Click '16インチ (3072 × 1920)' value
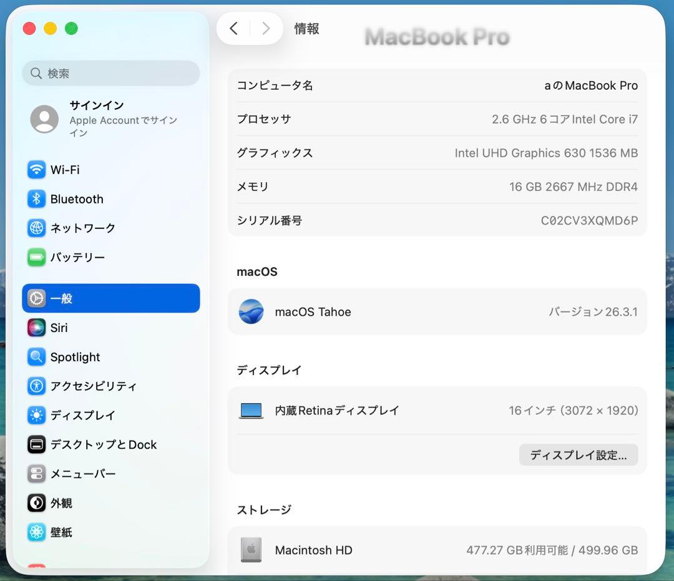The image size is (674, 581). [574, 411]
